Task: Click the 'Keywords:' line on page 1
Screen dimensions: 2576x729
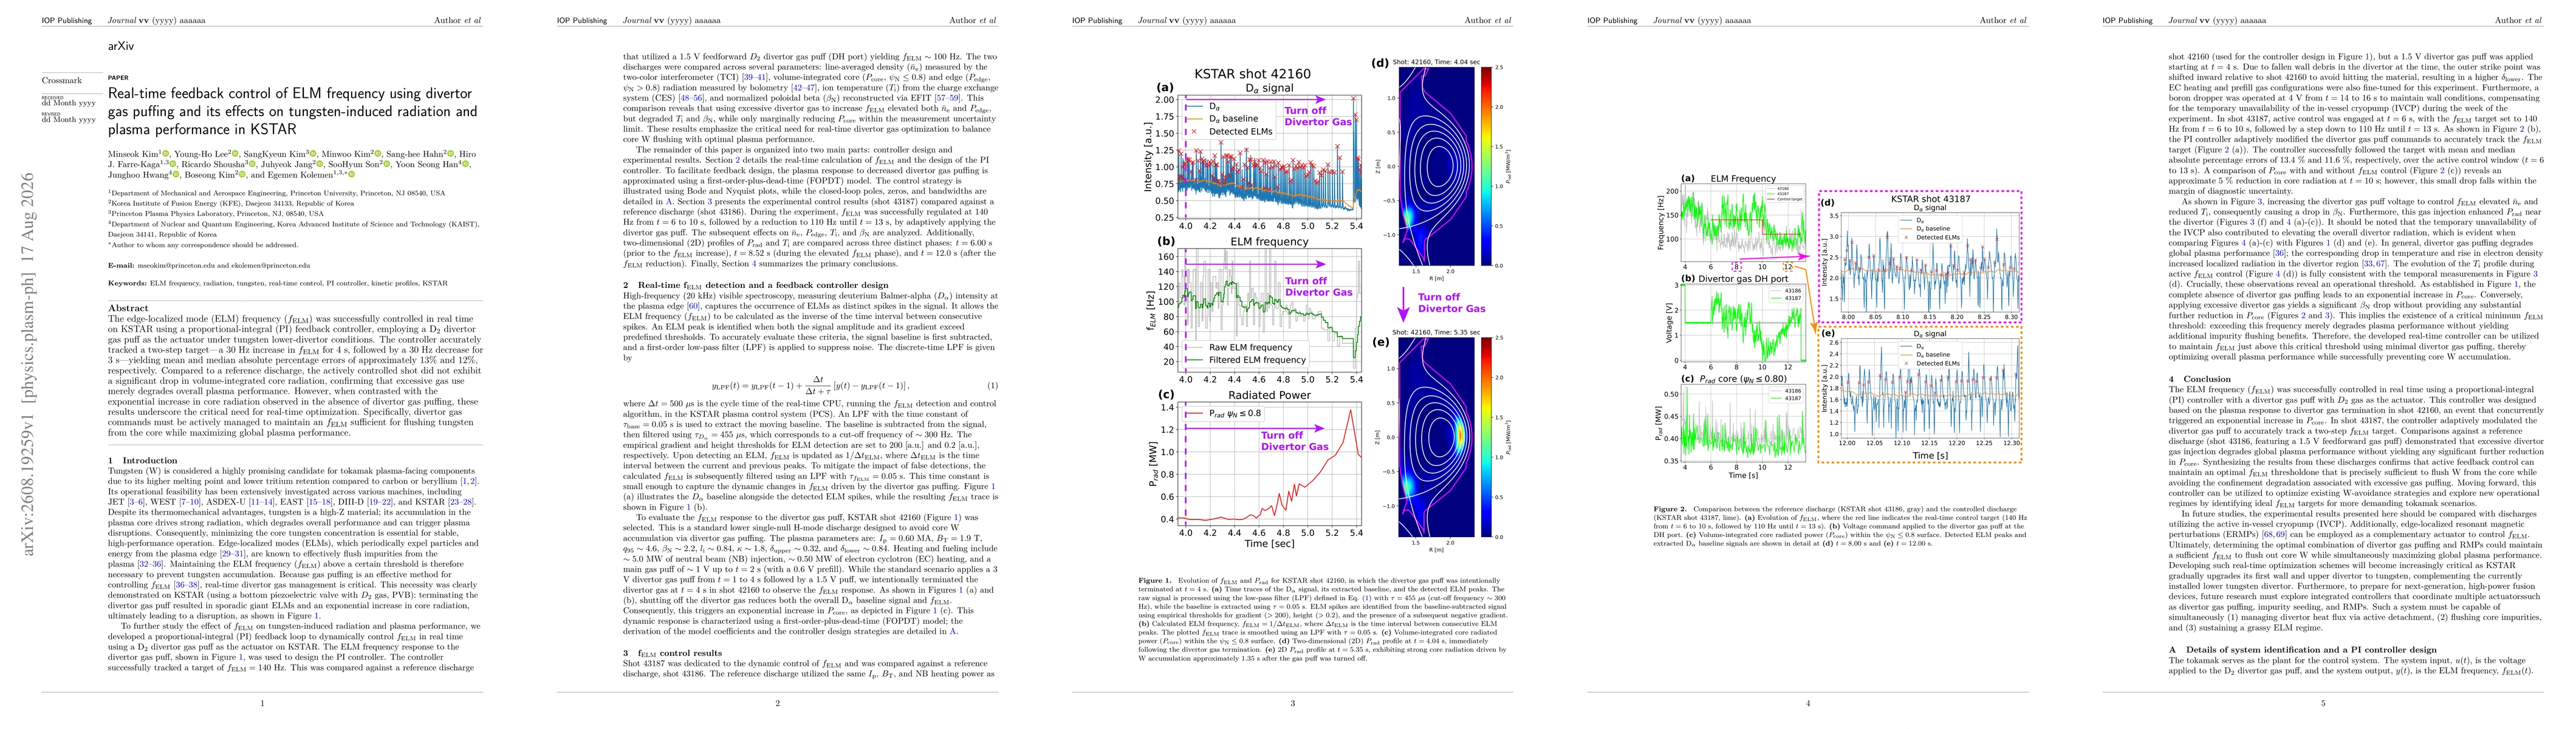Action: coord(278,283)
